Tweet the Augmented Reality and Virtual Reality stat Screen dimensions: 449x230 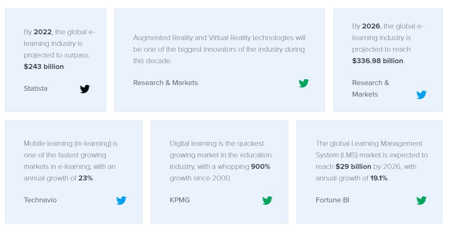[304, 83]
